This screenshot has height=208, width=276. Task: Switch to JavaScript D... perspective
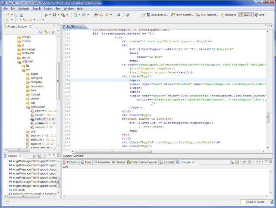158,15
